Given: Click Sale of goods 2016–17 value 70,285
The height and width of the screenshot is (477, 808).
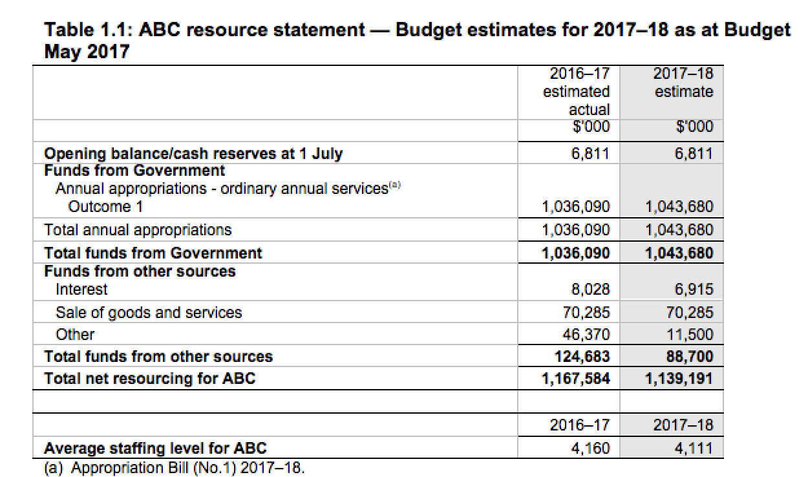Looking at the screenshot, I should click(588, 313).
